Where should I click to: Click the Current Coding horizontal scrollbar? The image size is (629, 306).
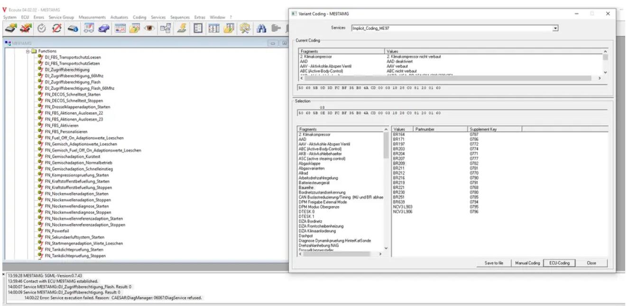point(450,78)
